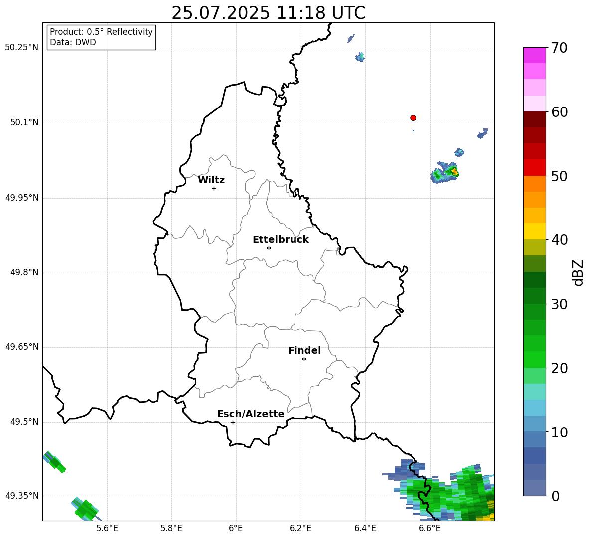Click the 6.2°E longitude label

[x=300, y=528]
